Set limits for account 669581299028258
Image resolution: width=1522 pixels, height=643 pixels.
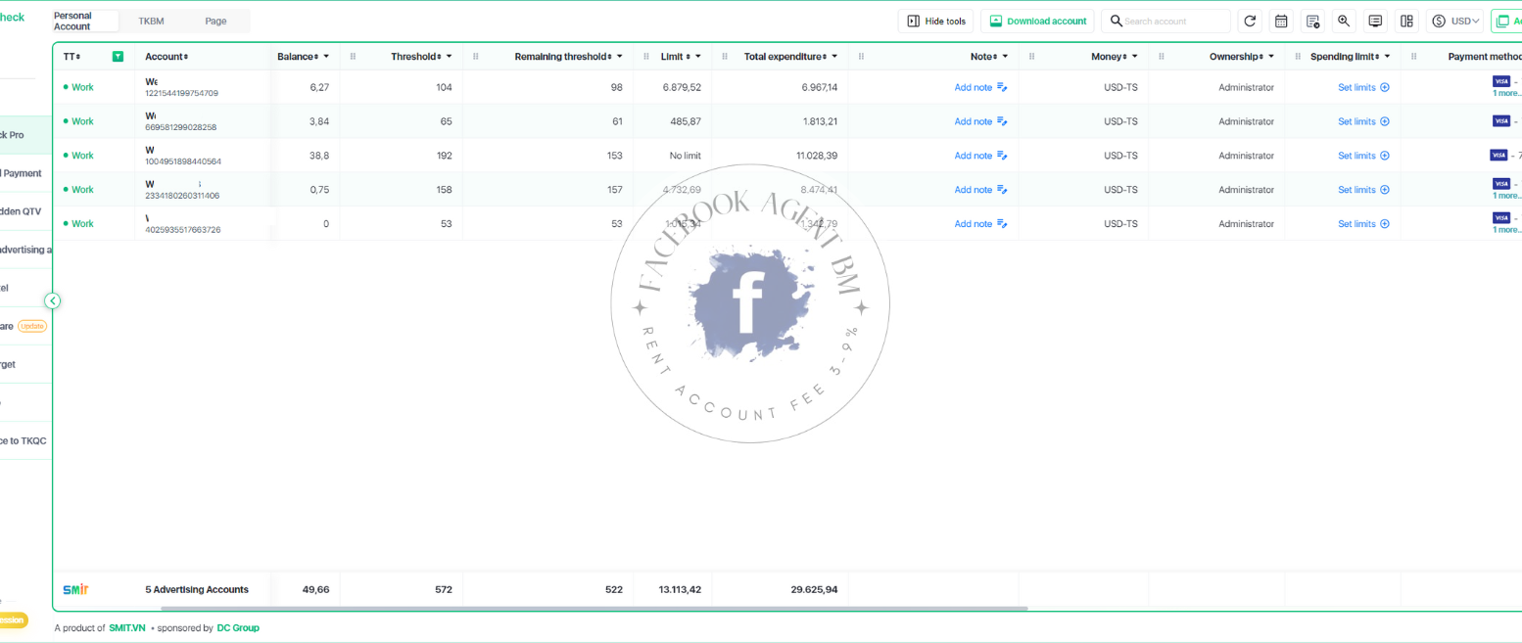pos(1363,121)
